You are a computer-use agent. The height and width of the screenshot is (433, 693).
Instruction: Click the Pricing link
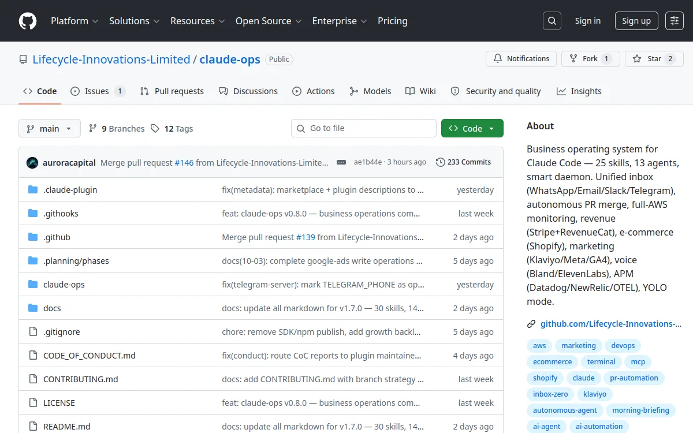click(x=393, y=21)
